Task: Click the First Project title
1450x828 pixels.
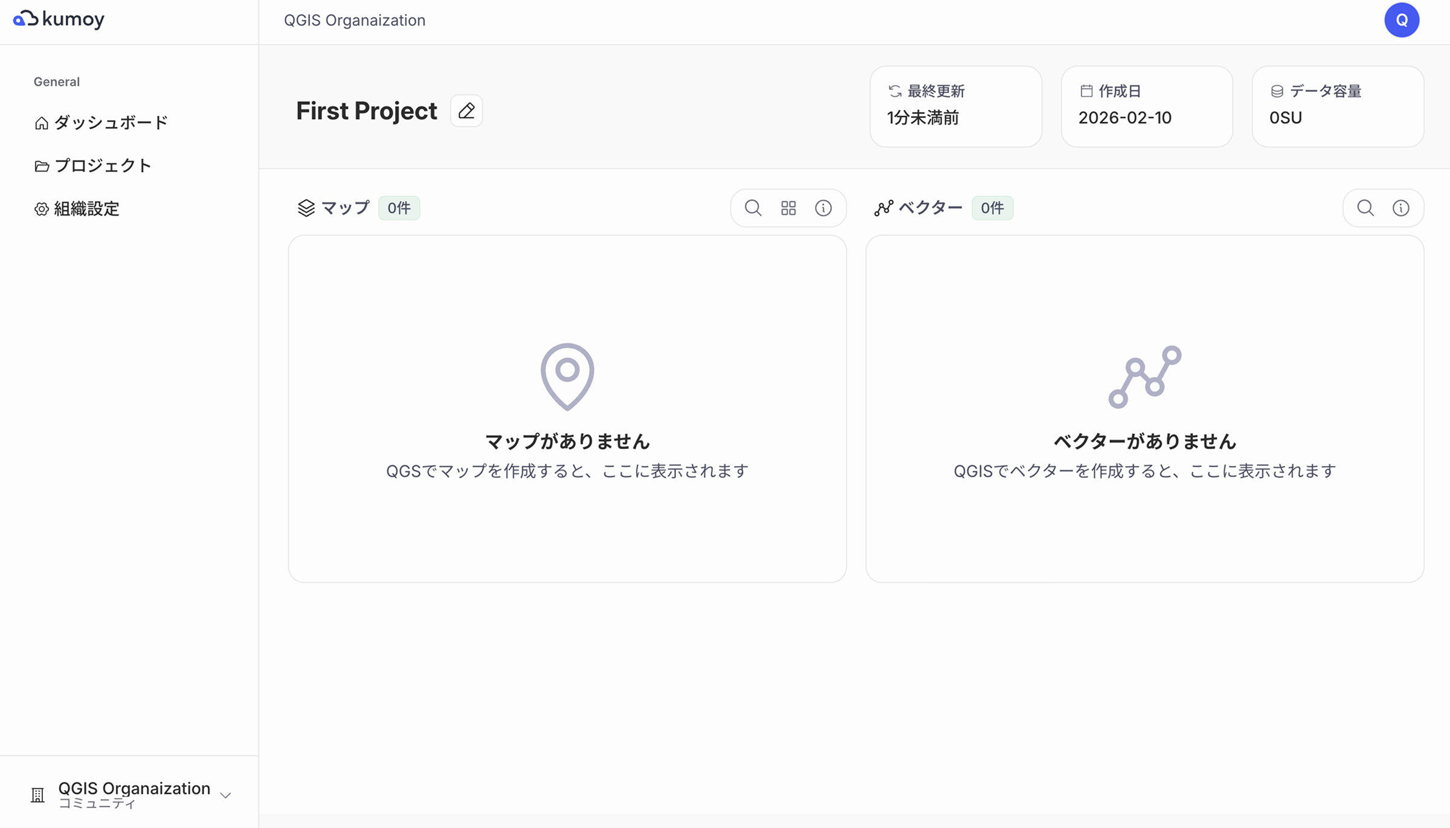Action: coord(366,110)
